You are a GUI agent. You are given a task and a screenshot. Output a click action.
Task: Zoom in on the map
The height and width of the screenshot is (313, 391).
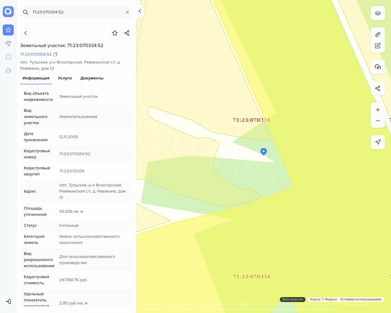point(378,110)
